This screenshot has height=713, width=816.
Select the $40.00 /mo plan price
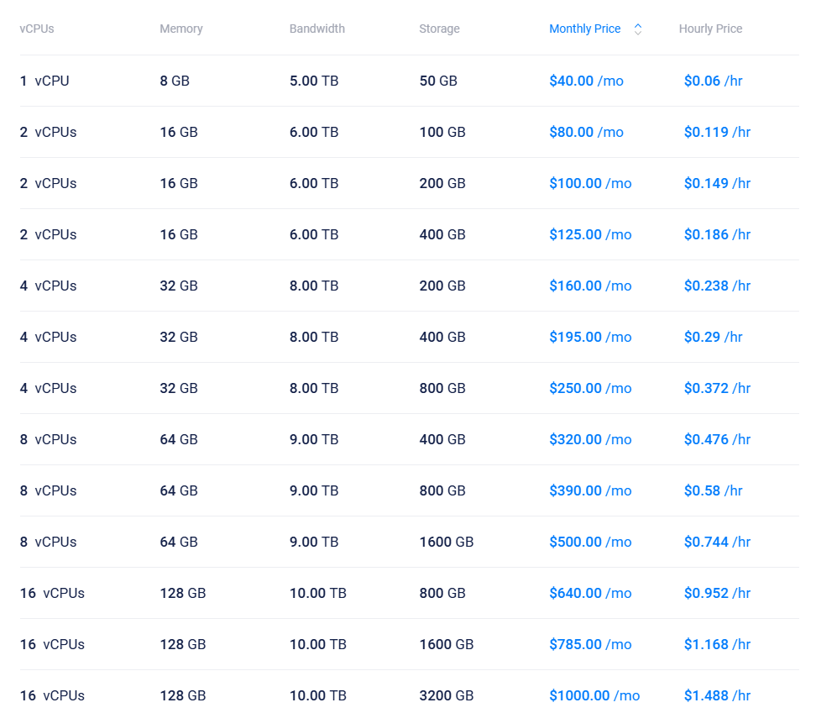(x=586, y=81)
